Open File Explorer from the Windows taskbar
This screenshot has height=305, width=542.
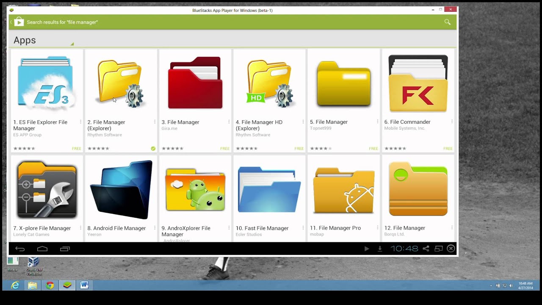pyautogui.click(x=33, y=285)
